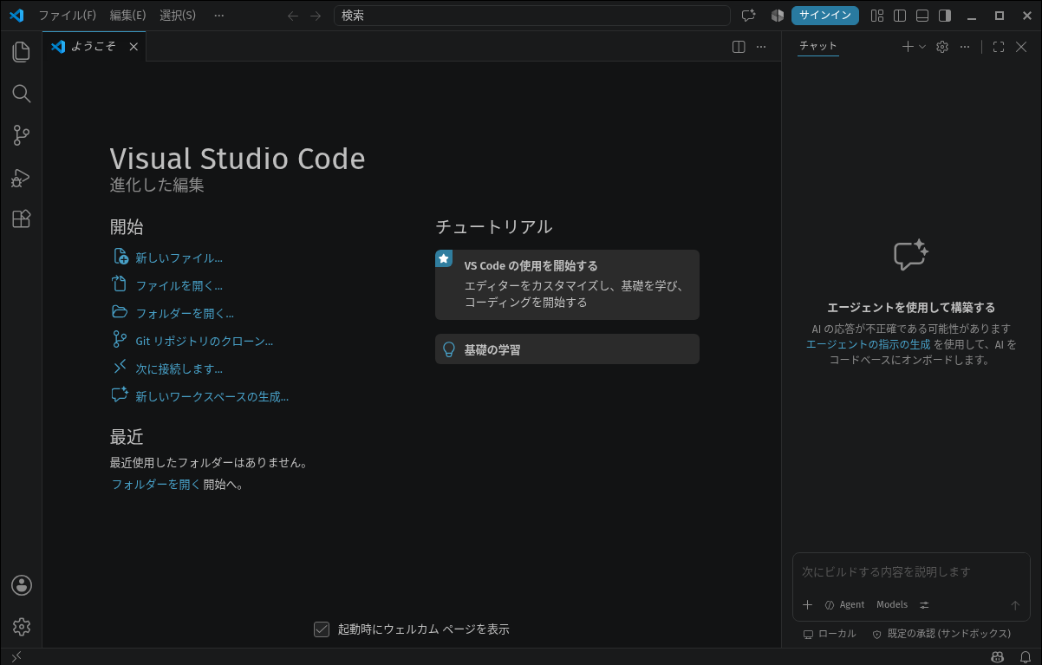Close the チャット panel
The height and width of the screenshot is (665, 1042).
(1021, 47)
